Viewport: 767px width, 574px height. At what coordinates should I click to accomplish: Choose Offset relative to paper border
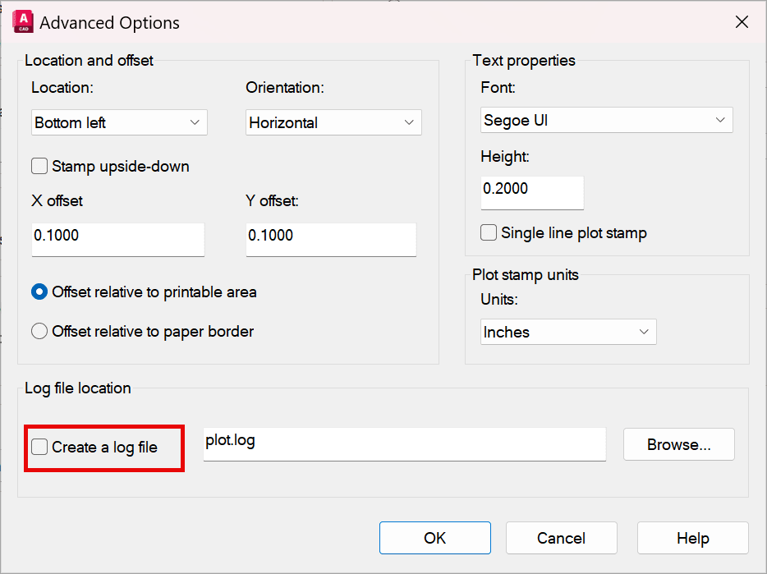click(x=39, y=331)
